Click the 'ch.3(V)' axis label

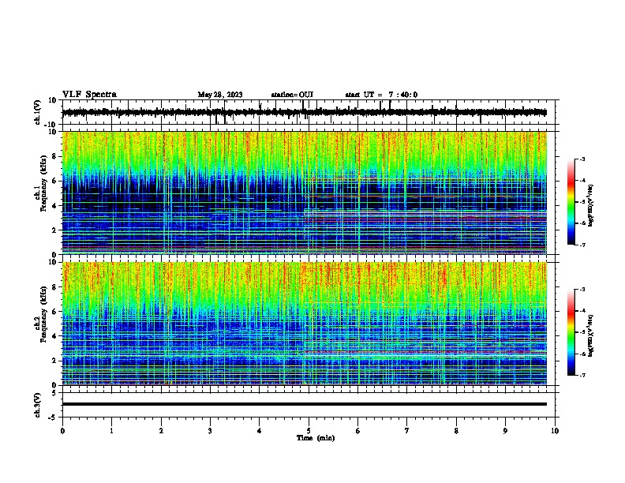tap(38, 406)
